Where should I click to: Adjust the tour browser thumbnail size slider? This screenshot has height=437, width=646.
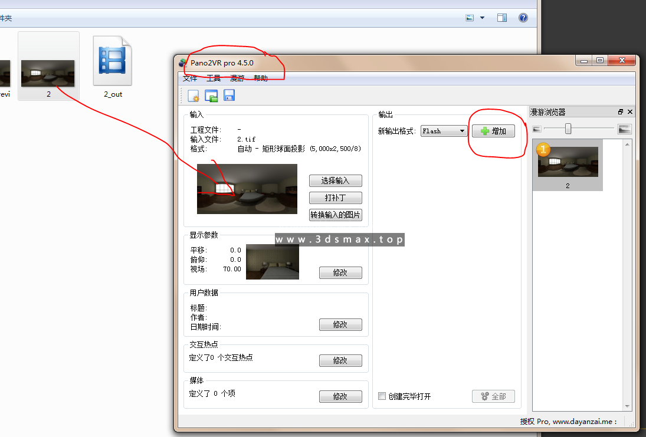pyautogui.click(x=568, y=129)
